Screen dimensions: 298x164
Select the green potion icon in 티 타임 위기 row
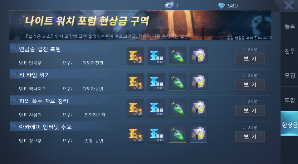(x=178, y=82)
